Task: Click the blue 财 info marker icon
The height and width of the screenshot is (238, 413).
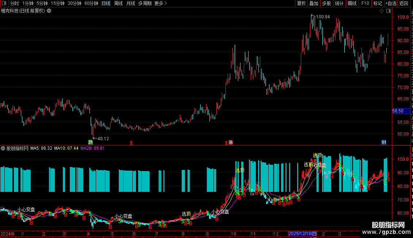Action: (x=384, y=142)
